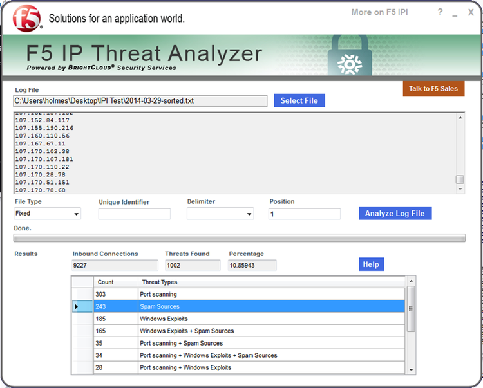Open the Delimiter dropdown
Screen dimensions: 483x388
[x=220, y=214]
